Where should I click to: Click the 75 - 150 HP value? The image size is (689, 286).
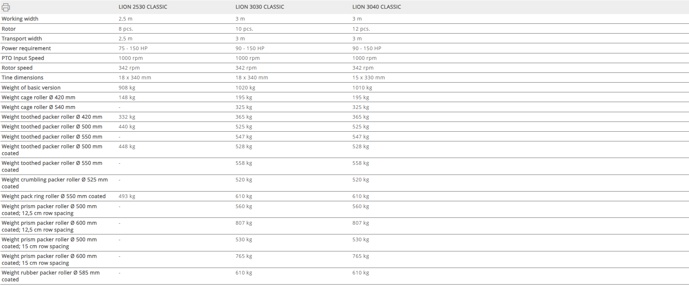click(x=133, y=48)
